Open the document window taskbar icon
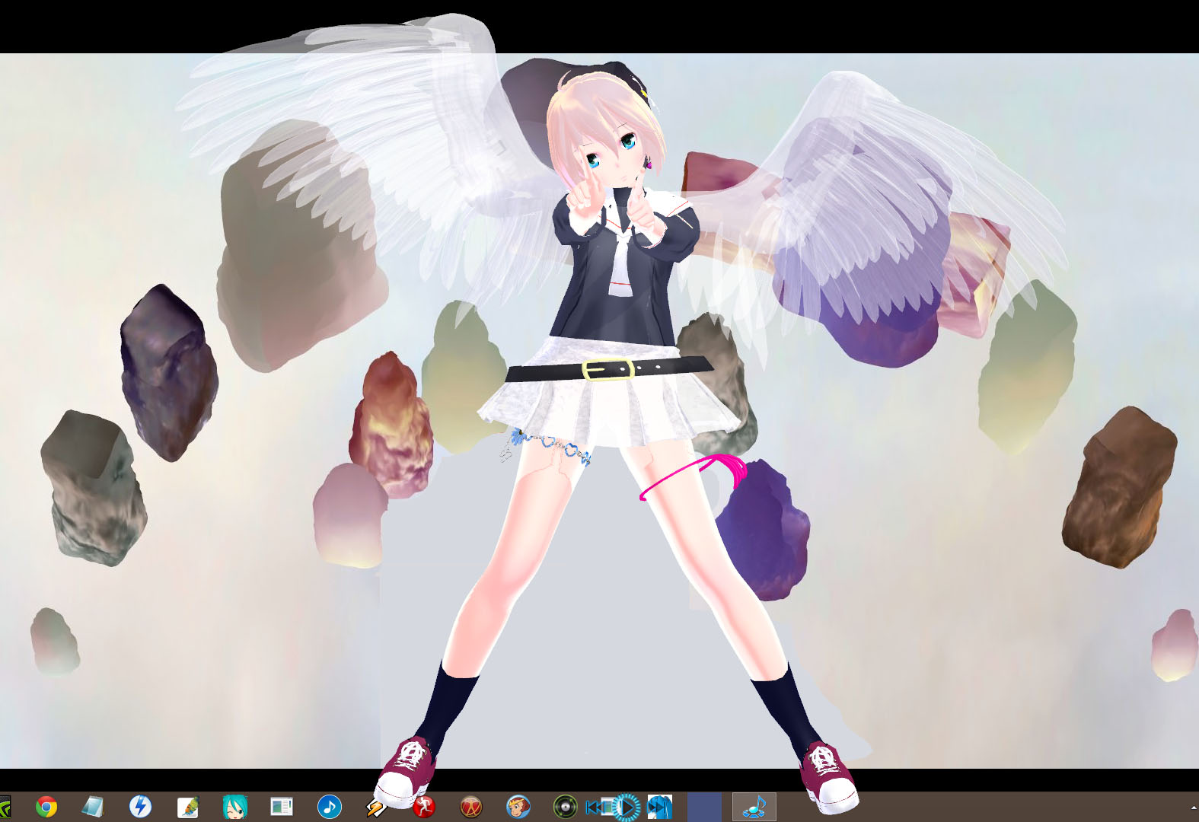The height and width of the screenshot is (822, 1199). 282,807
